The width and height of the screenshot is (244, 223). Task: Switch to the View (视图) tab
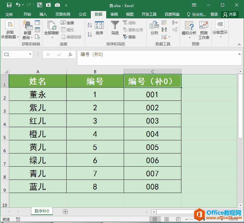point(130,14)
